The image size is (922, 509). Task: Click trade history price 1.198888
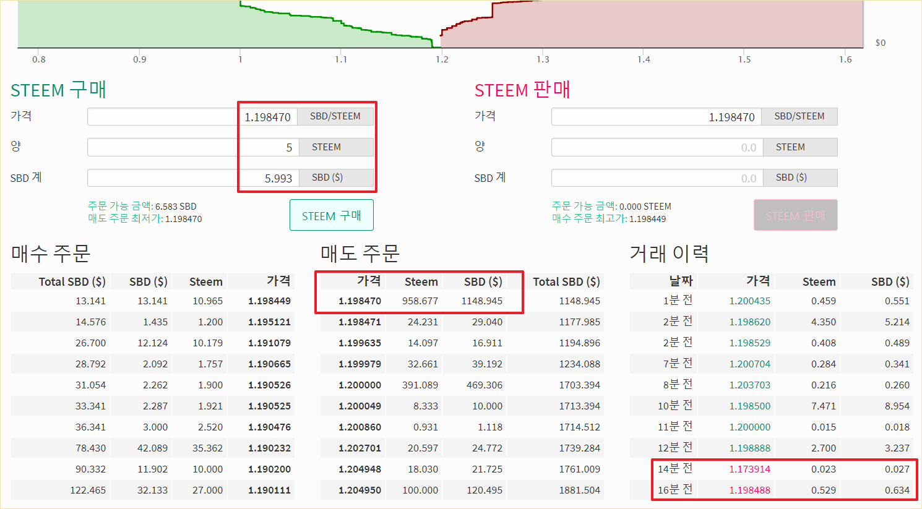[749, 448]
